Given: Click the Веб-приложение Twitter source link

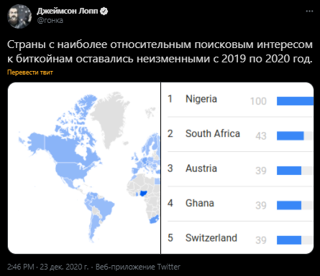Looking at the screenshot, I should point(138,267).
